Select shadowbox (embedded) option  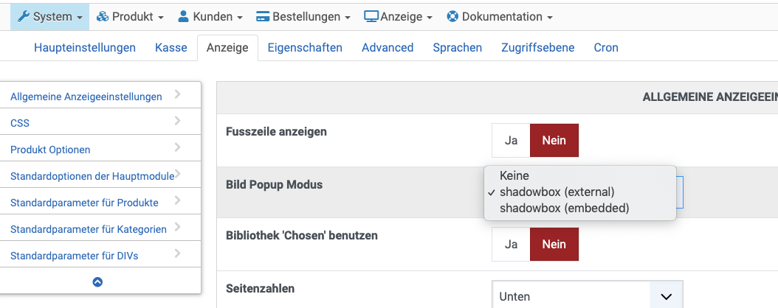click(564, 208)
